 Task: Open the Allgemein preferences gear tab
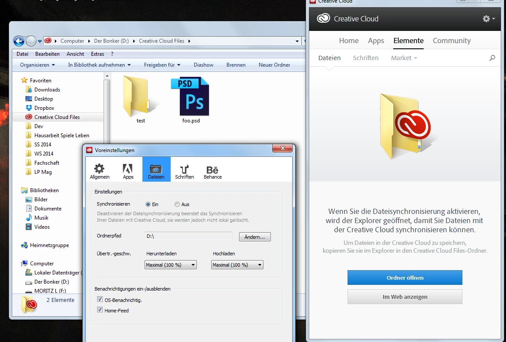pos(99,170)
